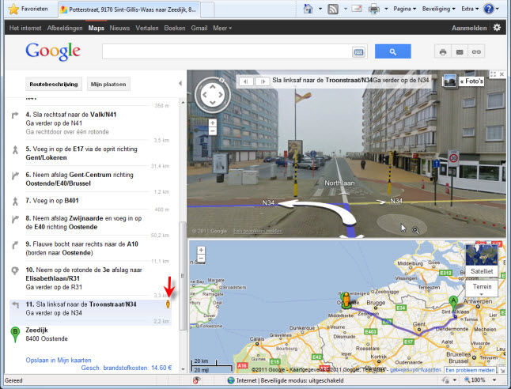
Task: Open Nieuws in Google bar
Action: pyautogui.click(x=119, y=28)
